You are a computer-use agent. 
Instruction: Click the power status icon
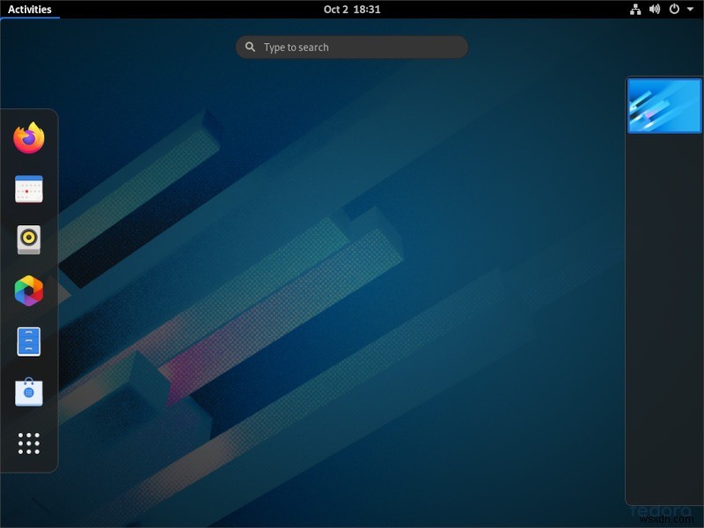tap(673, 9)
